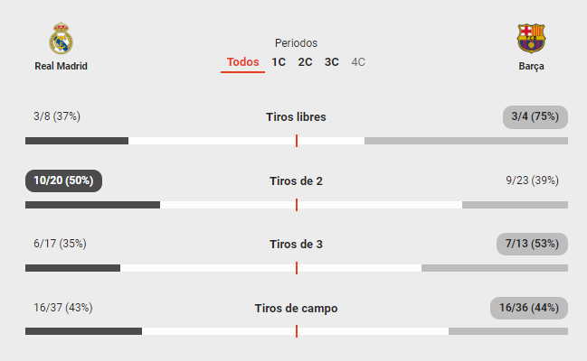The image size is (587, 361).
Task: Open the 3C period tab
Action: pyautogui.click(x=332, y=62)
